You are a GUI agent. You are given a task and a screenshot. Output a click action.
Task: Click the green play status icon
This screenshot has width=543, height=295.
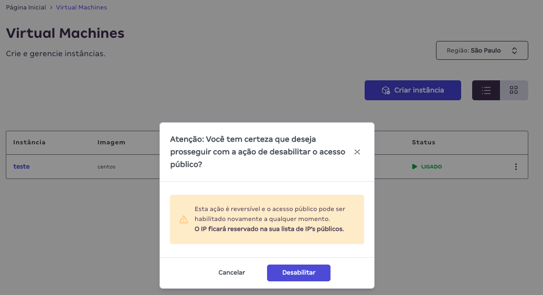(414, 167)
